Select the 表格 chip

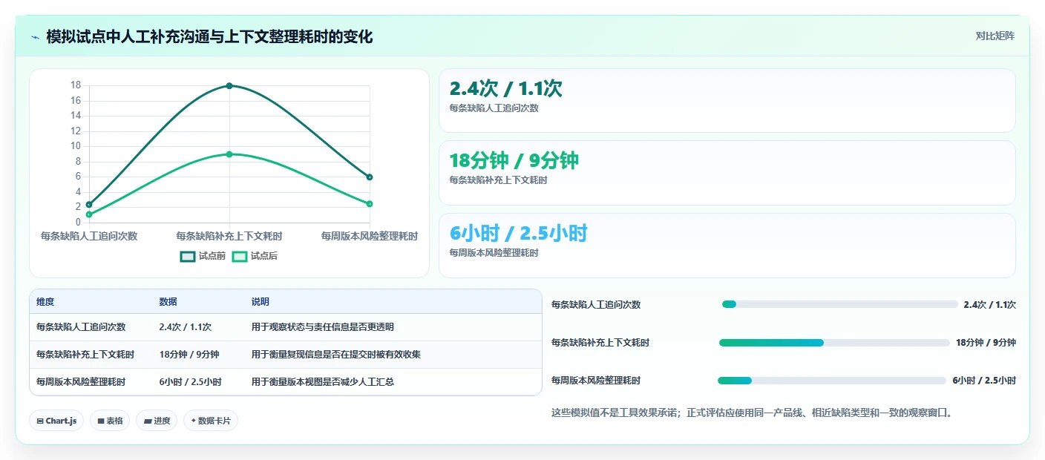(x=110, y=421)
